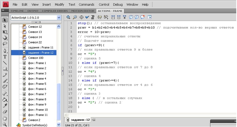Select the Brush tool
The height and width of the screenshot is (127, 237).
[5, 81]
